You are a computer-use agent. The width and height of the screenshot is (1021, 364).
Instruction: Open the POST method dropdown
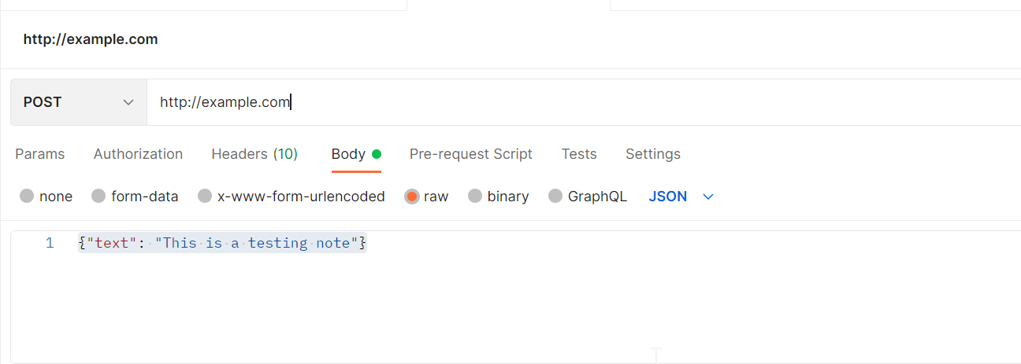[x=78, y=102]
